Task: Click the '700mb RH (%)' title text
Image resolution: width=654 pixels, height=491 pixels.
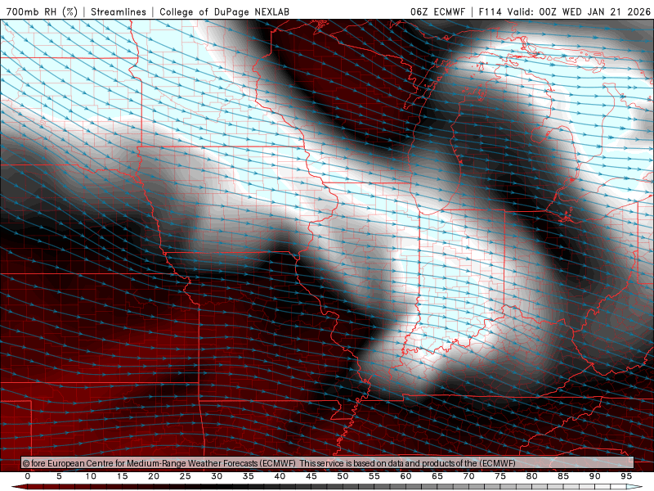Action: click(43, 11)
